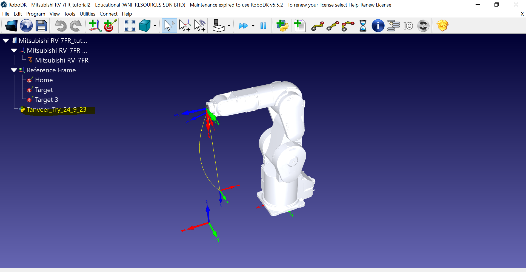Click the Move Joint instruction icon
The width and height of the screenshot is (526, 272).
(318, 26)
